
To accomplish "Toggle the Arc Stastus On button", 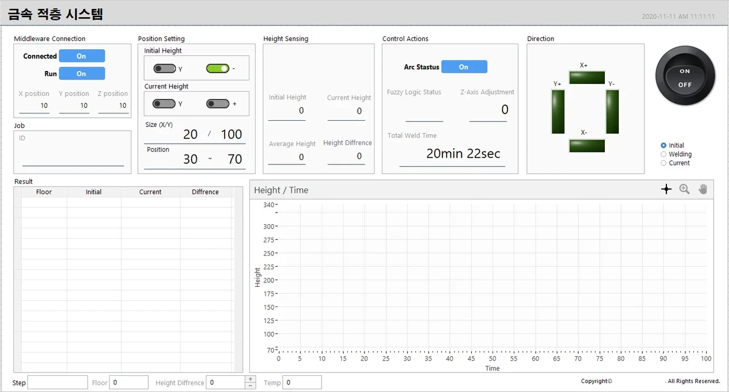I will 464,67.
